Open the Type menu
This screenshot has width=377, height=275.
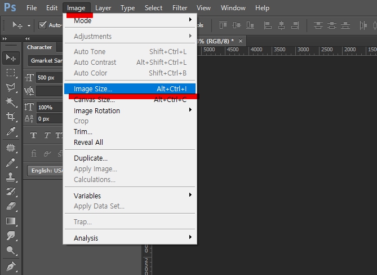[128, 8]
